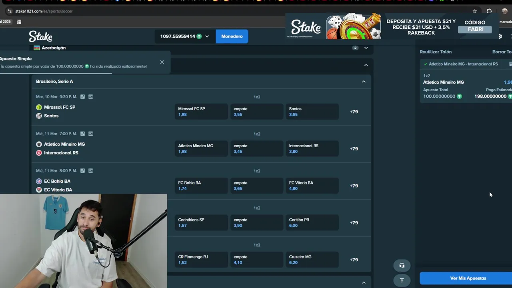Screen dimensions: 512x288
Task: Click Stake promo banner with code FABRI
Action: tap(392, 27)
